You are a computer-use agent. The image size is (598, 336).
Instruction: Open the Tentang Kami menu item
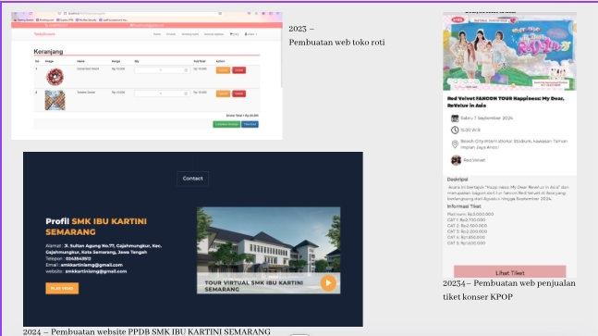pyautogui.click(x=189, y=34)
